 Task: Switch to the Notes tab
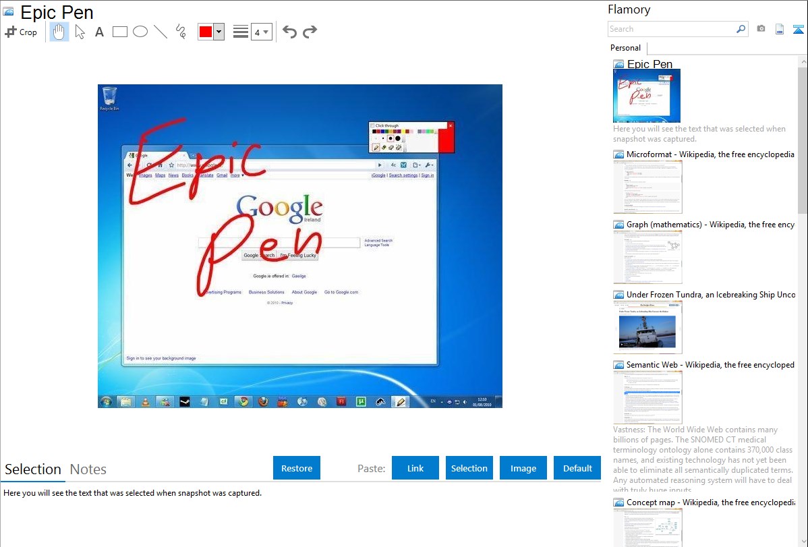[x=88, y=469]
